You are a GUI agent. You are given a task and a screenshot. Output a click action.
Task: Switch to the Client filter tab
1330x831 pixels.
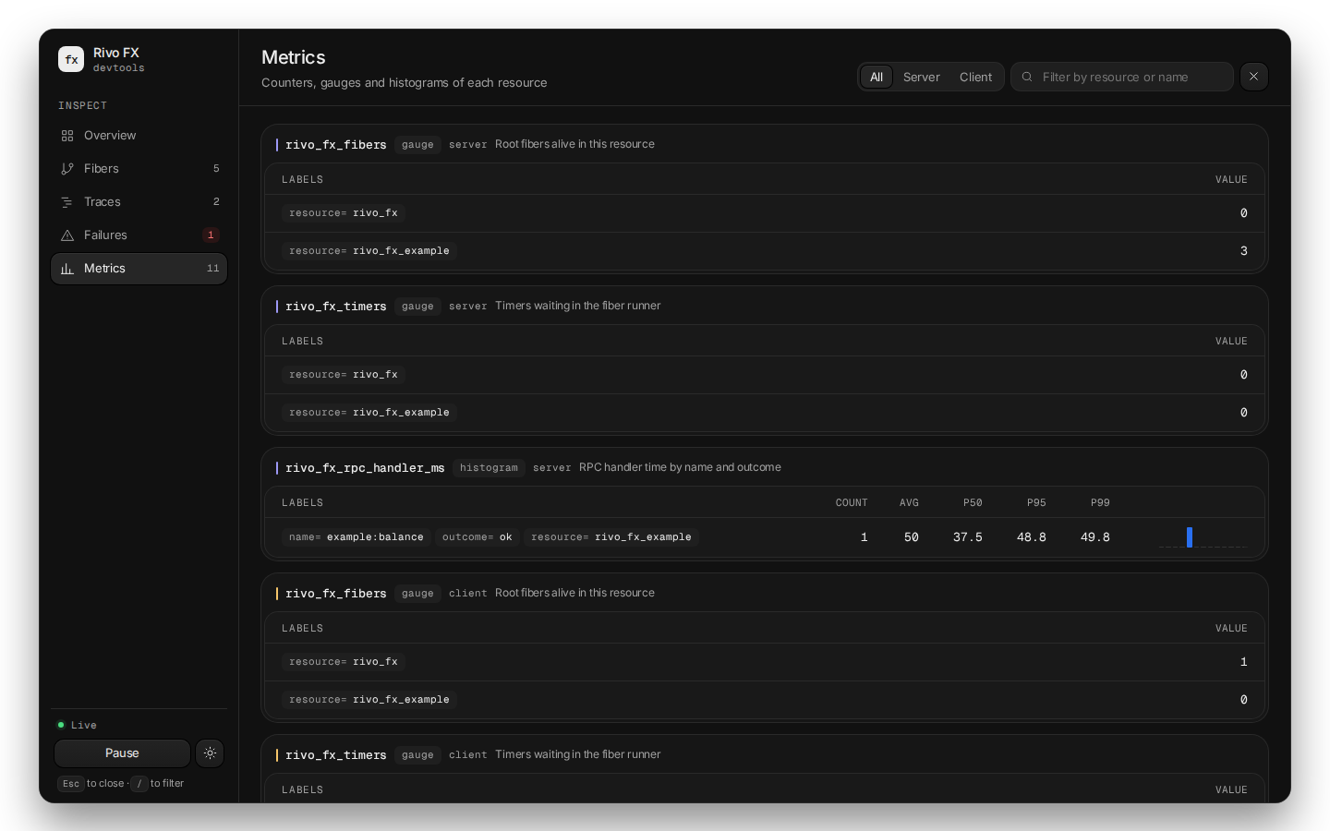click(975, 77)
